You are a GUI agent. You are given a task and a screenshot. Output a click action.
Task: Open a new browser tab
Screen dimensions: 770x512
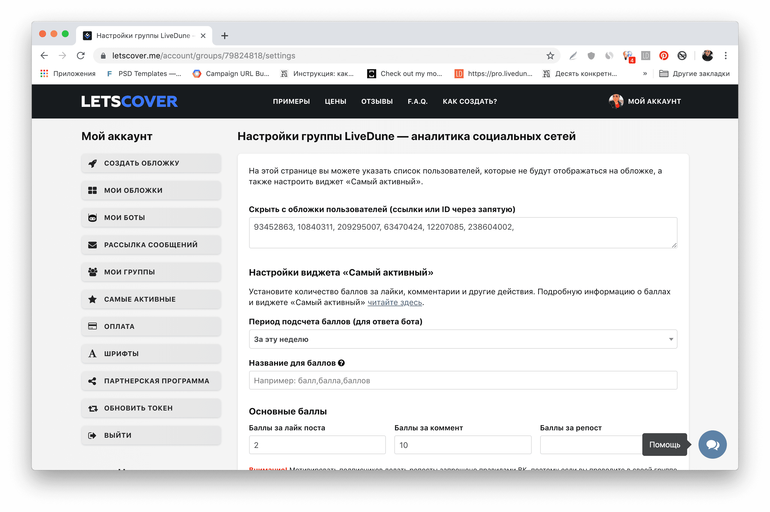pyautogui.click(x=224, y=36)
